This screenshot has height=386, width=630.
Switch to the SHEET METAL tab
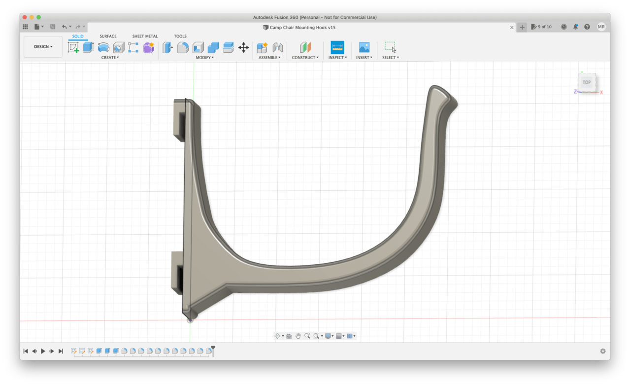[x=145, y=36]
